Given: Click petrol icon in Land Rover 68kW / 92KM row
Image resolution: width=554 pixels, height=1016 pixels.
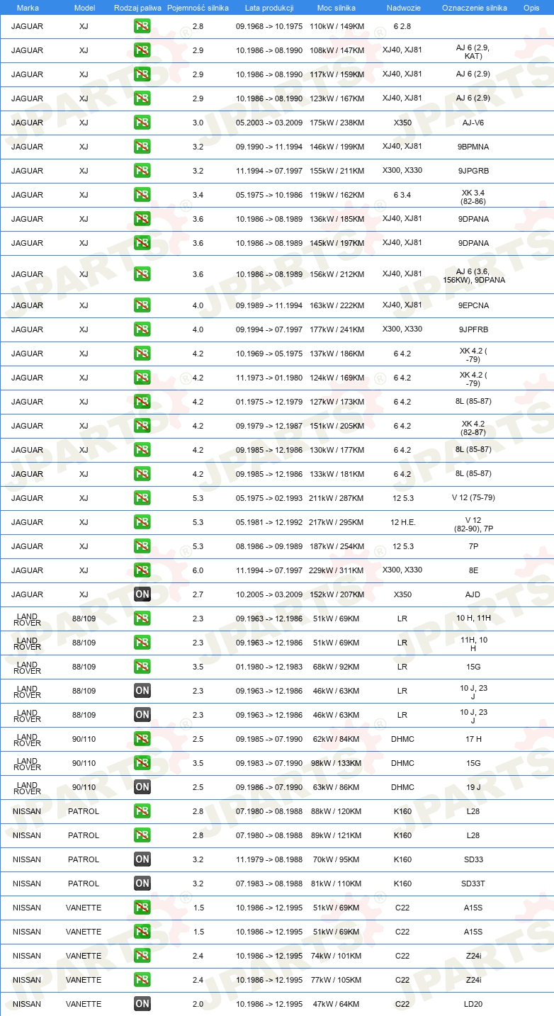Looking at the screenshot, I should click(x=142, y=667).
